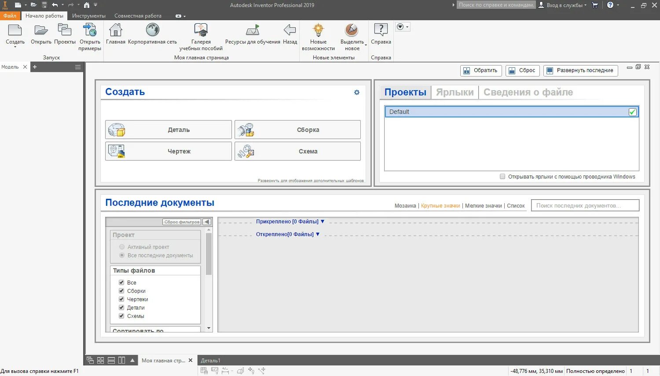Click the cascade windows icon in bottom bar
The height and width of the screenshot is (376, 660).
(90, 360)
